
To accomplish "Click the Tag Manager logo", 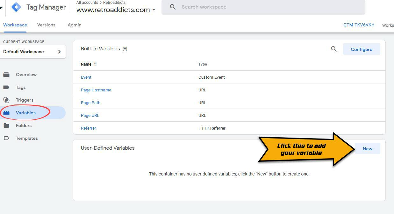I will click(x=15, y=7).
